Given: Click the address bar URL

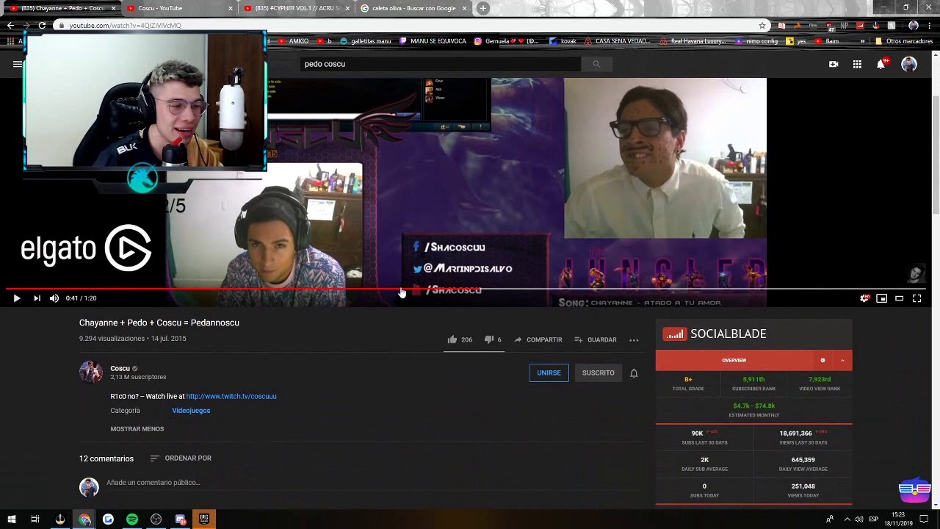Looking at the screenshot, I should [125, 26].
